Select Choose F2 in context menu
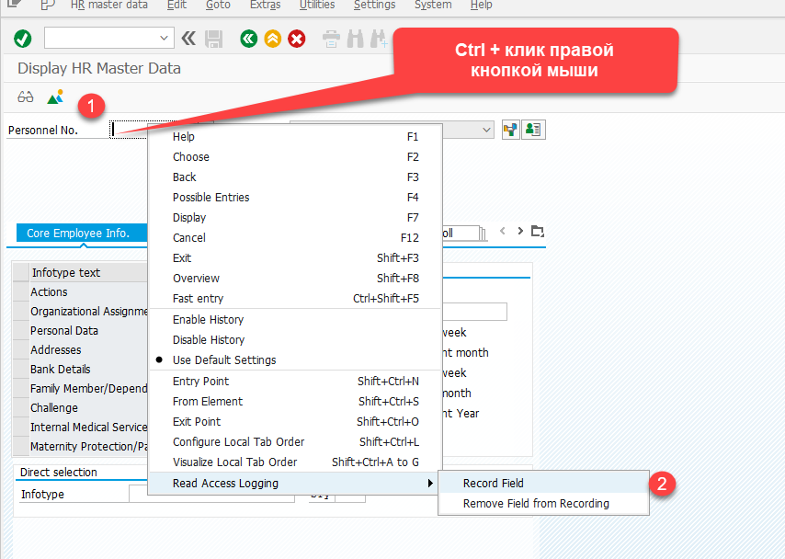Viewport: 785px width, 559px height. (x=295, y=157)
